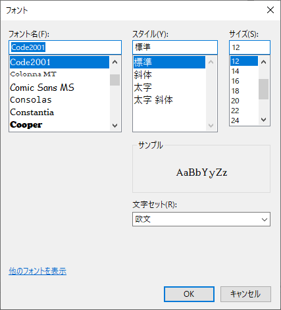Viewport: 281px width, 310px height.
Task: Open the 文字セット dropdown
Action: click(201, 219)
